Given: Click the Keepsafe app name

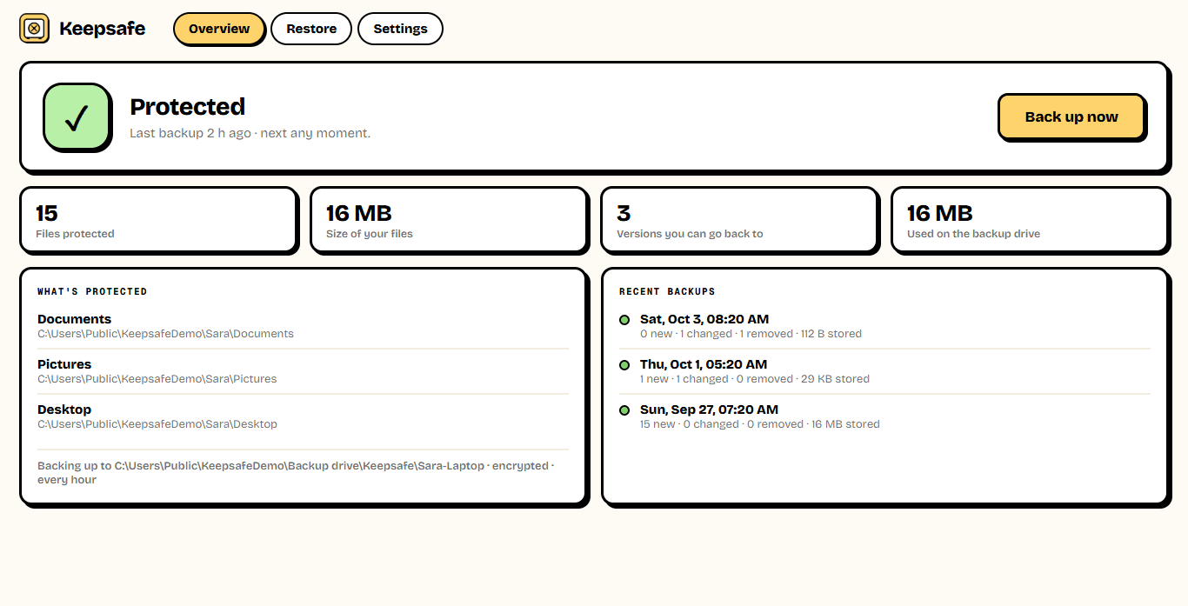Looking at the screenshot, I should (x=102, y=29).
